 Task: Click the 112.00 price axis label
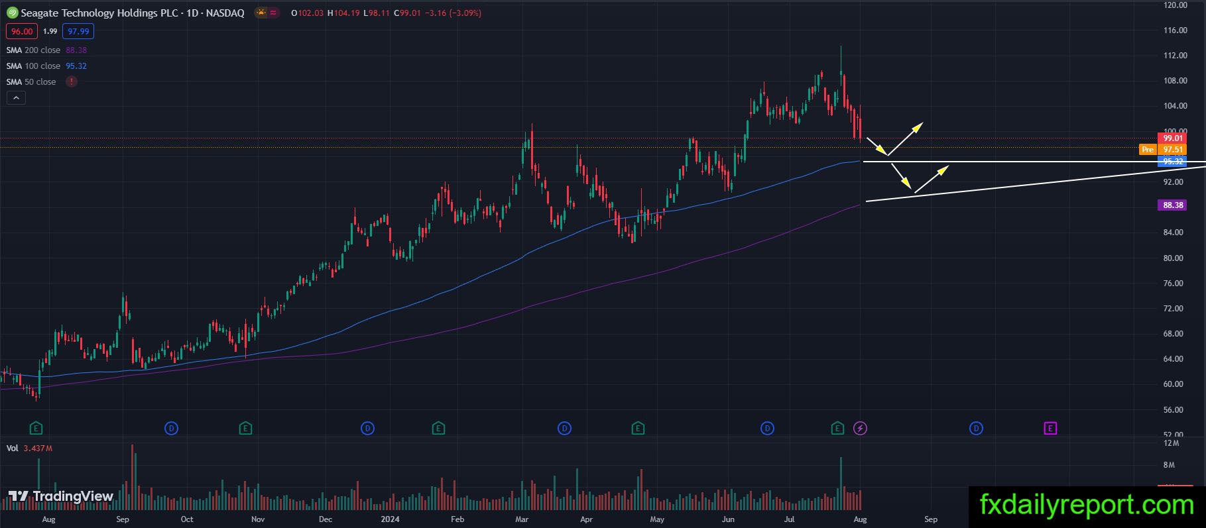tap(1175, 56)
